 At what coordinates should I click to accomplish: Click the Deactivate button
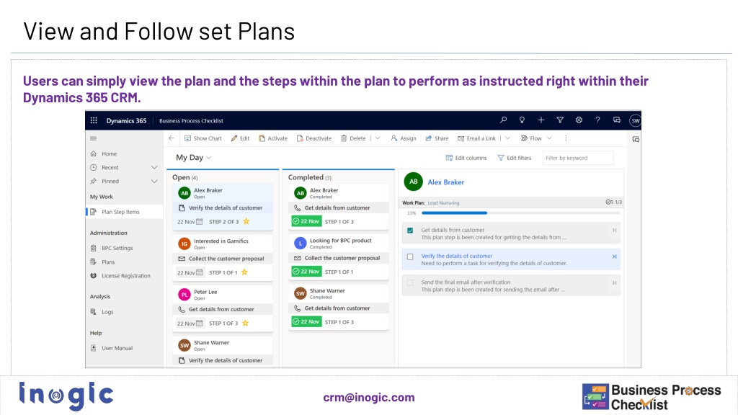[314, 138]
